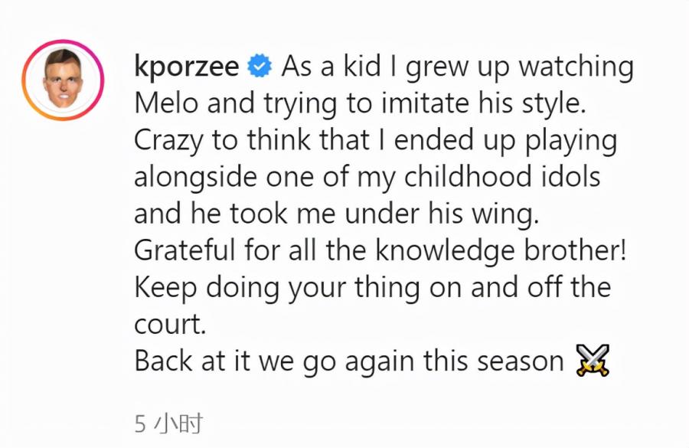Click the line starting "Crazy to think"

pyautogui.click(x=376, y=141)
